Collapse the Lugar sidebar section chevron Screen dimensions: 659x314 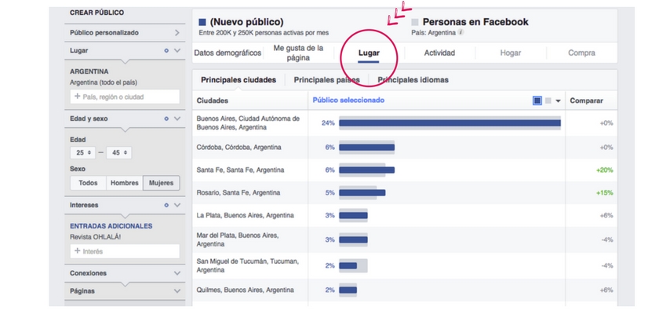tap(177, 50)
